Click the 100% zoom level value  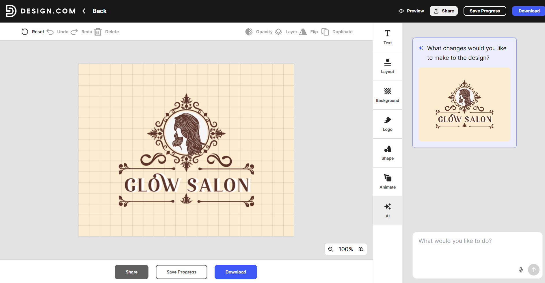[x=346, y=249]
